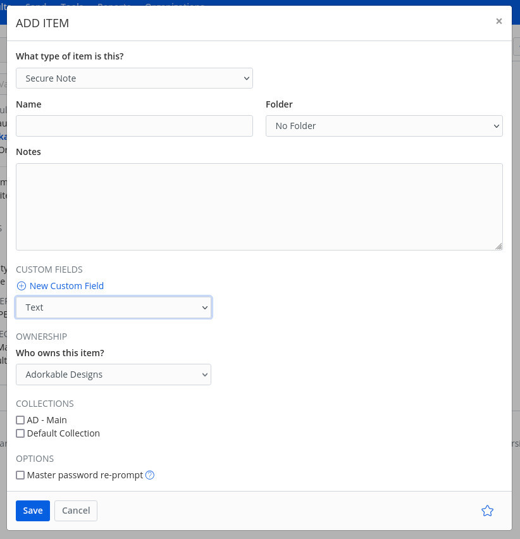520x539 pixels.
Task: Mark item as favorite with star icon
Action: pyautogui.click(x=487, y=511)
